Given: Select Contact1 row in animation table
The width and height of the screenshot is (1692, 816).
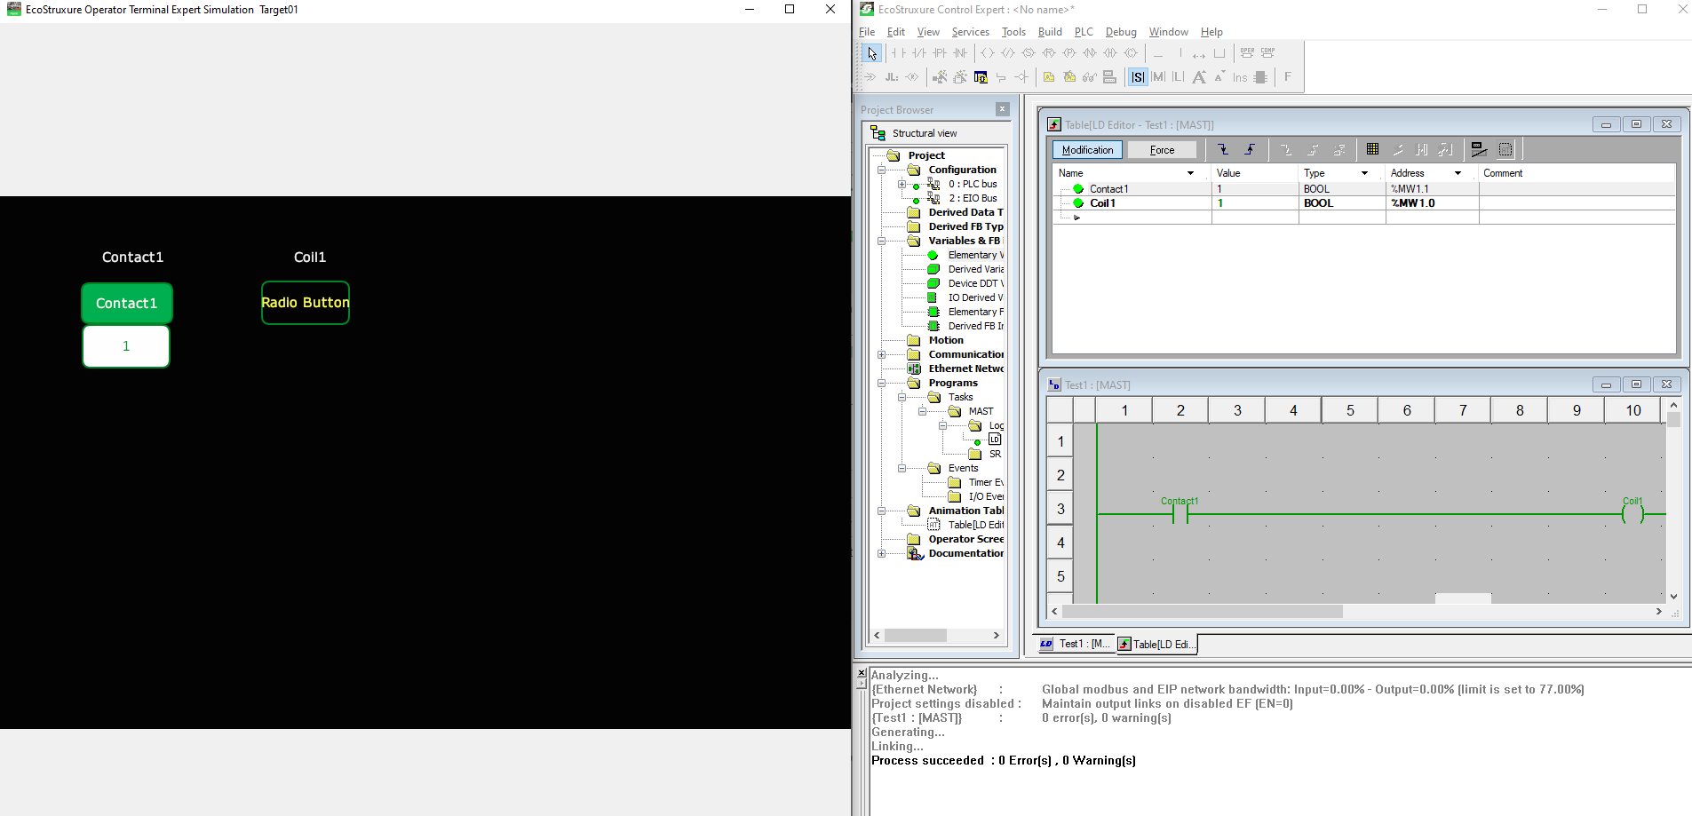Looking at the screenshot, I should [1363, 189].
